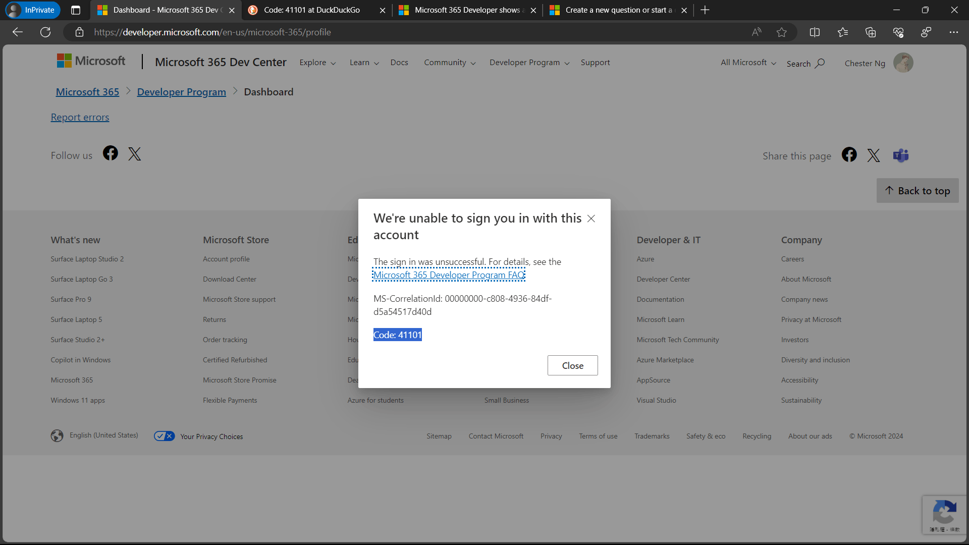Open the Support menu item
This screenshot has width=969, height=545.
point(595,63)
